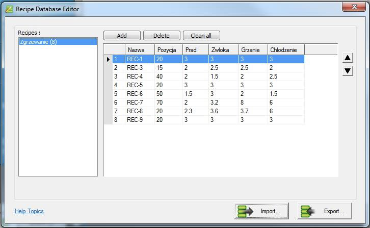Click the Add button
The height and width of the screenshot is (228, 370).
point(122,36)
